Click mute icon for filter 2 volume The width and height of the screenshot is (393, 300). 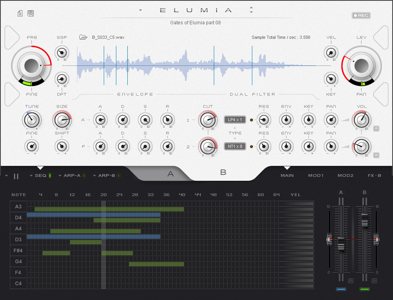pyautogui.click(x=376, y=155)
